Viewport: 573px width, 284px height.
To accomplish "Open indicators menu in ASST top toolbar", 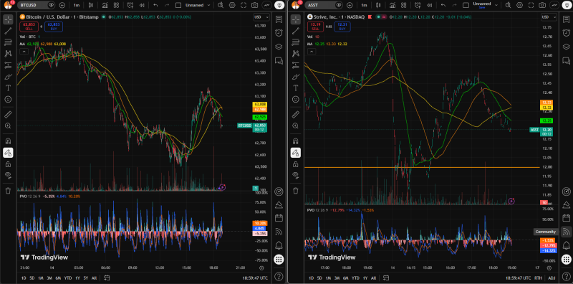I will tap(393, 5).
